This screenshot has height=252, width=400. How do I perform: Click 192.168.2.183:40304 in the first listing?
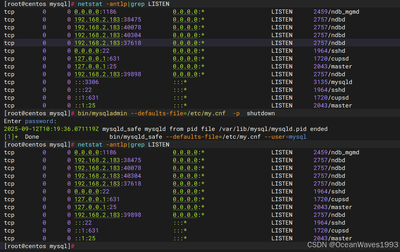point(108,35)
